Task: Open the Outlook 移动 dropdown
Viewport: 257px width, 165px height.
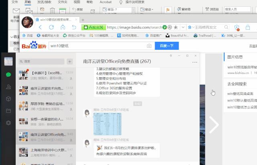Action: click(147, 10)
